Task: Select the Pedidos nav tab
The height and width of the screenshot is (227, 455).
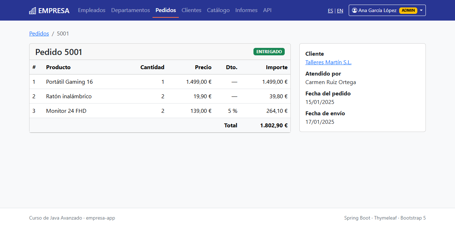Action: [x=166, y=10]
